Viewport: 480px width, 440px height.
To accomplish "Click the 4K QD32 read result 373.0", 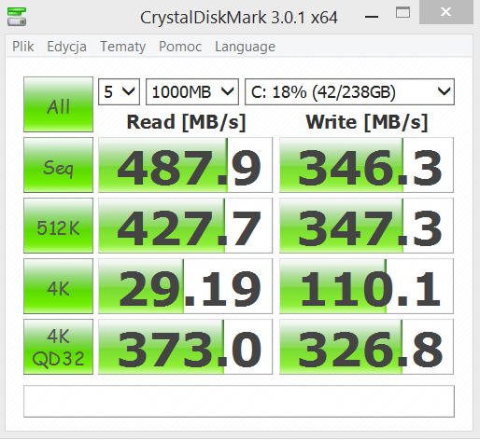I will point(186,347).
